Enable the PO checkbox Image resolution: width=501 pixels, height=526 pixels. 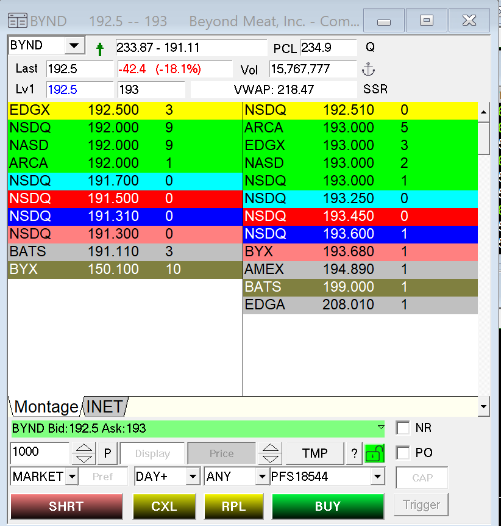[402, 453]
